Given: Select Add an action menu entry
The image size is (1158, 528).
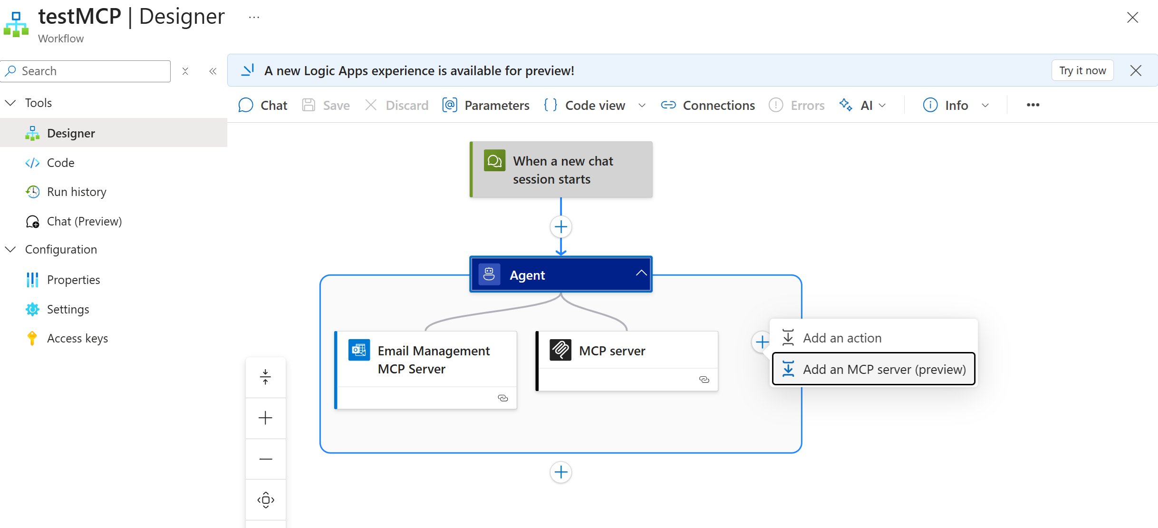Looking at the screenshot, I should 841,338.
